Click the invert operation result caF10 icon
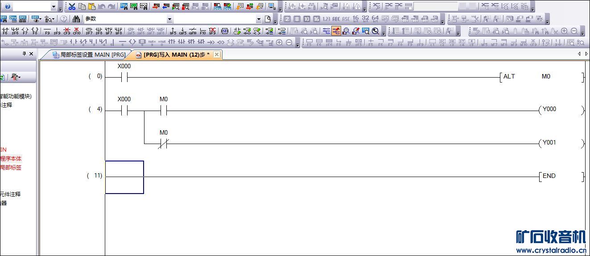 tap(192, 32)
